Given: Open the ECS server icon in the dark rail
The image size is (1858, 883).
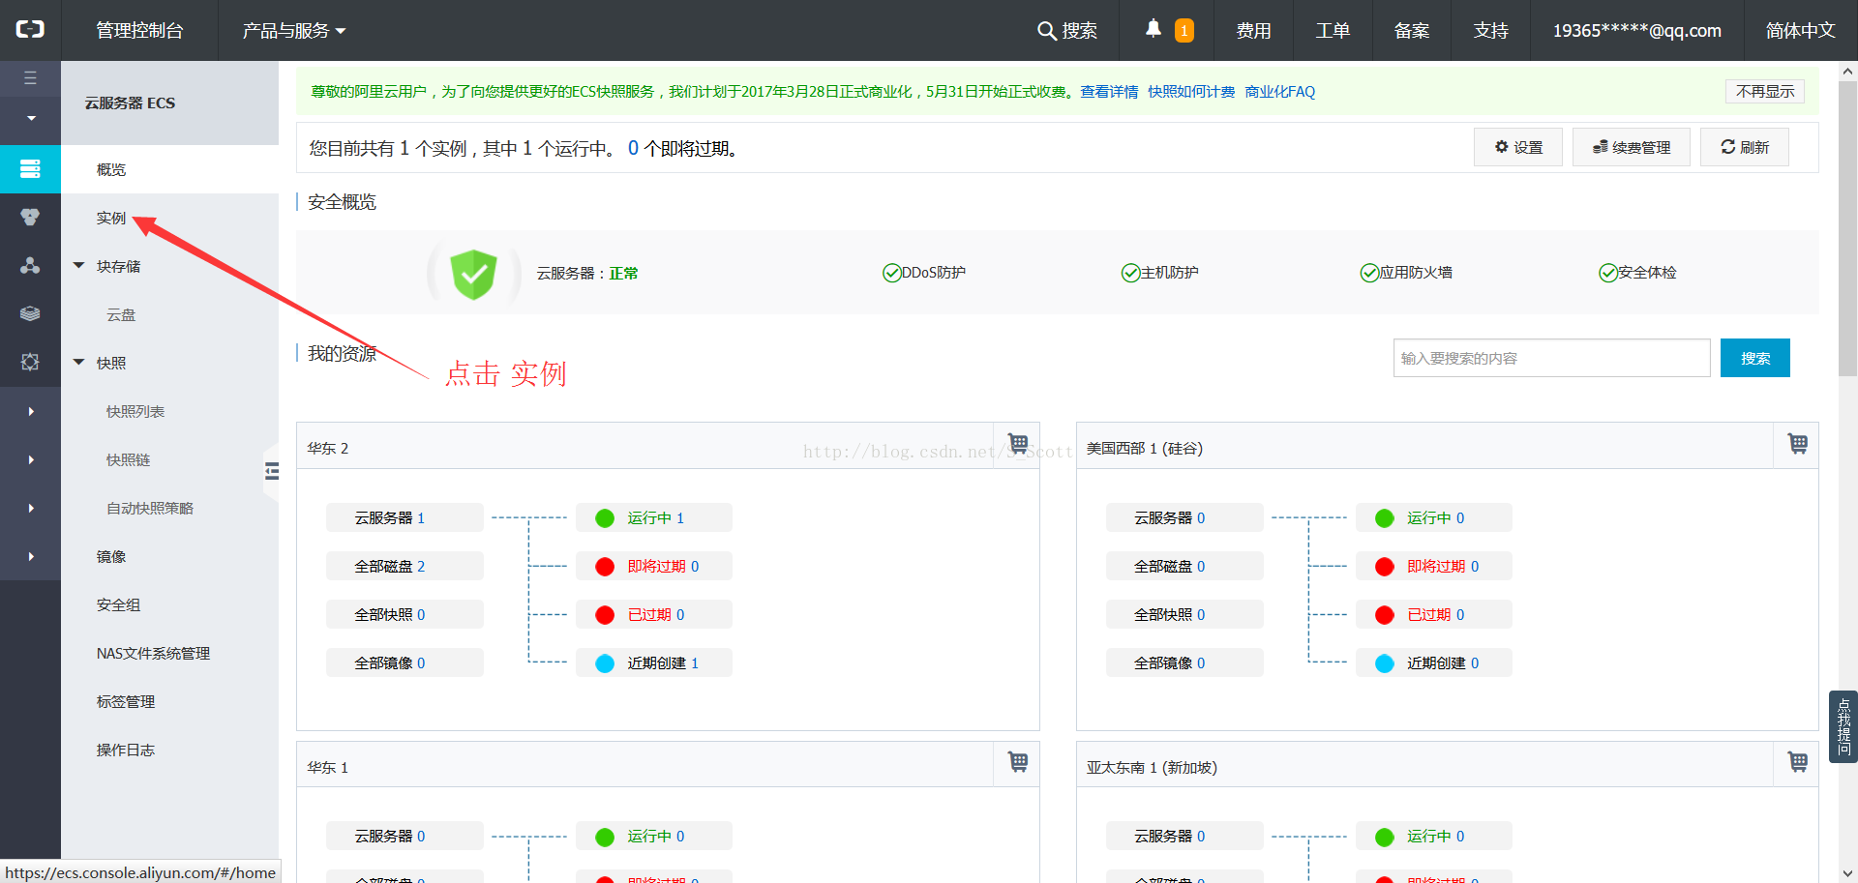Looking at the screenshot, I should point(30,169).
